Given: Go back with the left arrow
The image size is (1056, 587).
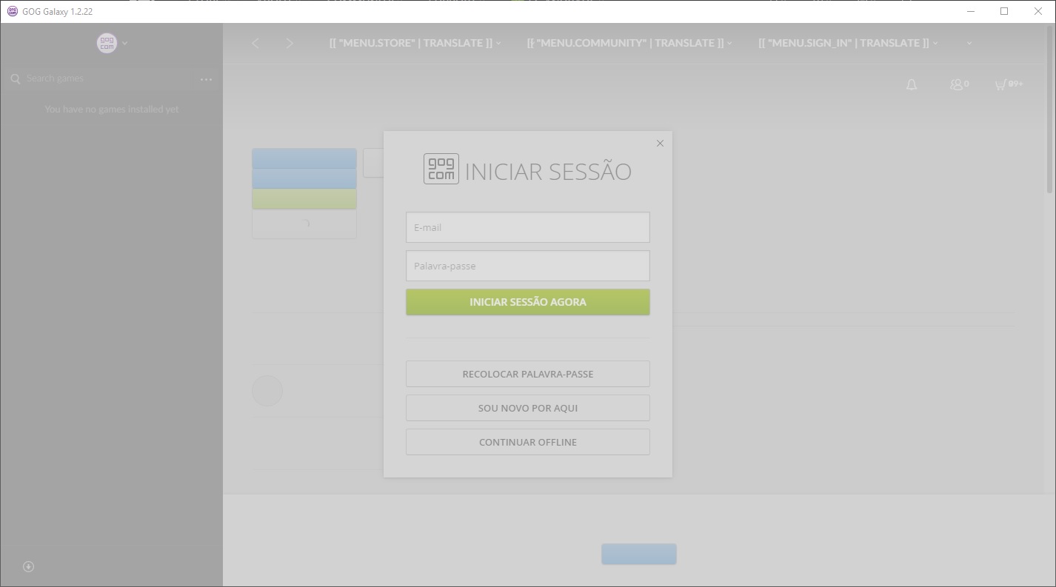Looking at the screenshot, I should pos(255,43).
